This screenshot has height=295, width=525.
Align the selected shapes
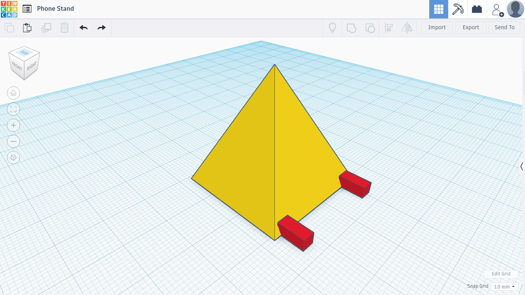click(x=389, y=28)
